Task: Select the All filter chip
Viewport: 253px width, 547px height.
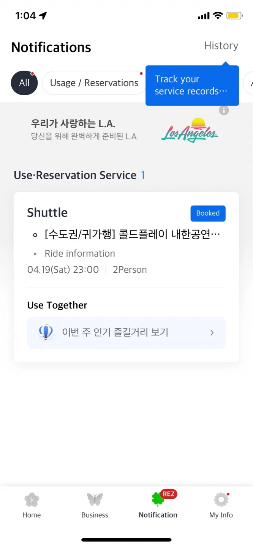Action: pos(24,83)
